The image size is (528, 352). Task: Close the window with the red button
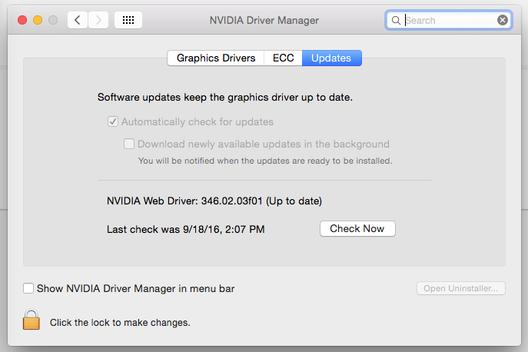[22, 20]
